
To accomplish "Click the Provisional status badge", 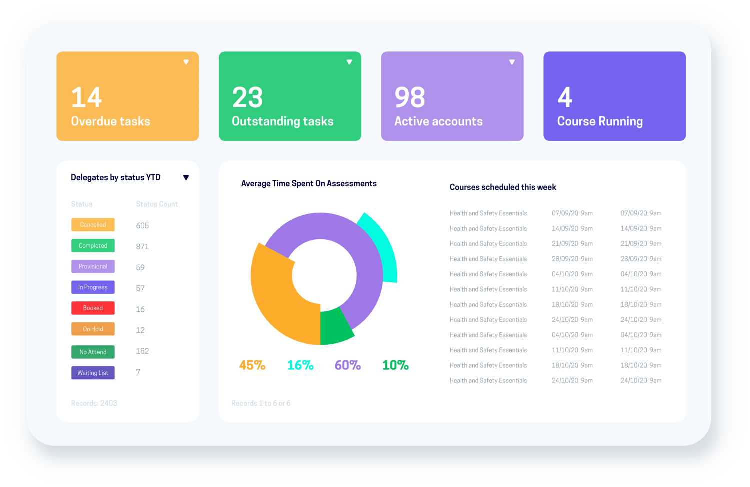I will click(x=93, y=267).
